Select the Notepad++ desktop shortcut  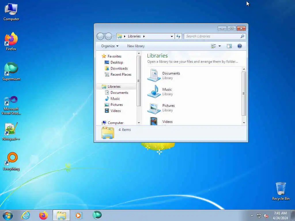[11, 131]
